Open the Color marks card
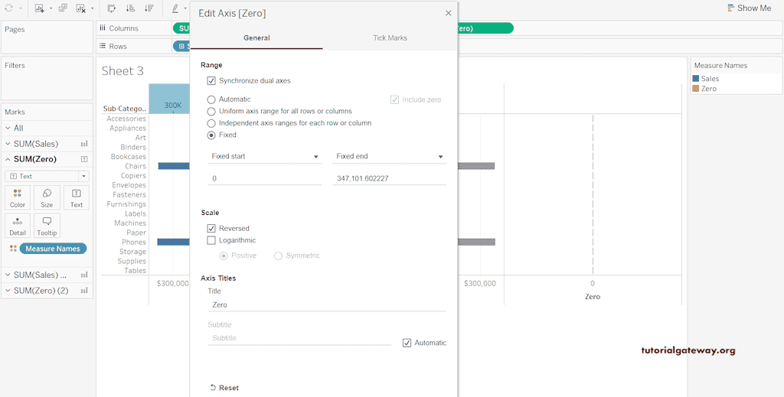The image size is (784, 397). point(18,197)
